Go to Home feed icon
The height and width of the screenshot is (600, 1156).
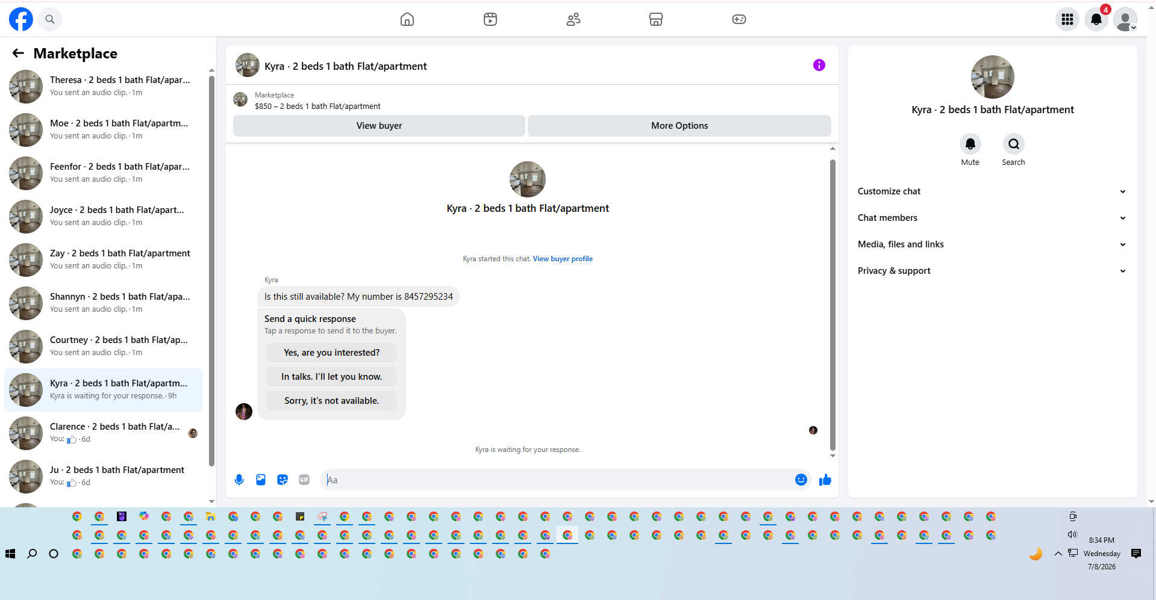coord(407,19)
